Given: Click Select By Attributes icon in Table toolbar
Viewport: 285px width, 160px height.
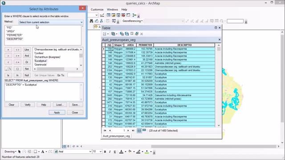Looking at the screenshot, I should point(122,34).
